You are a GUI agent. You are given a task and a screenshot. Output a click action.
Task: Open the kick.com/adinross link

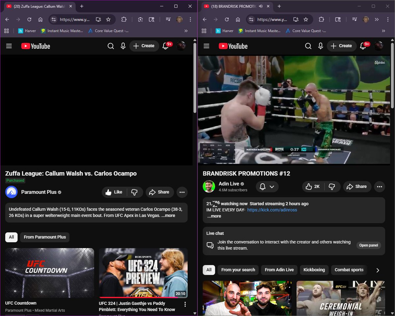pyautogui.click(x=272, y=210)
